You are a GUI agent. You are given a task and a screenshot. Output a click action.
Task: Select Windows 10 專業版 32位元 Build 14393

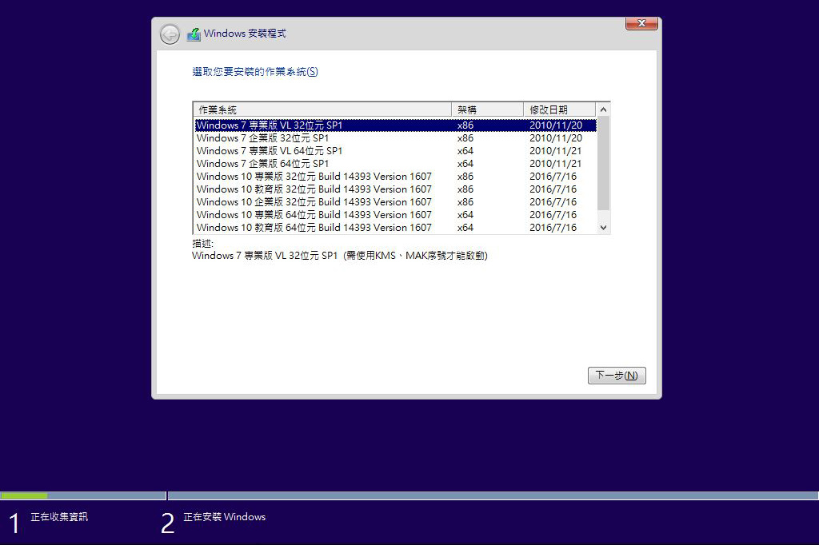(395, 177)
